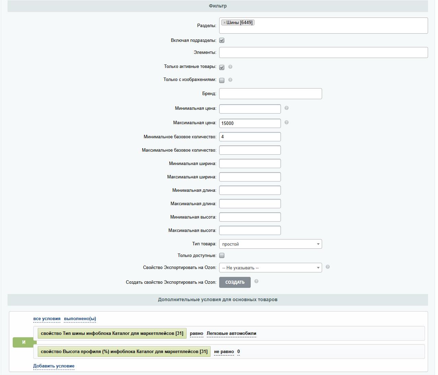Focus the Минимальная цена field

(x=250, y=109)
